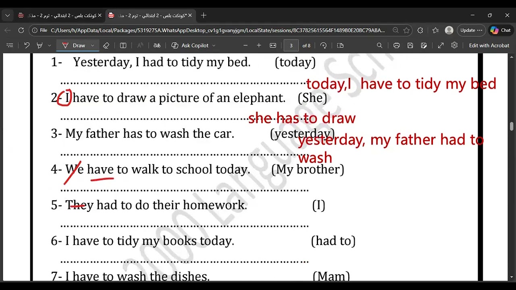516x290 pixels.
Task: Close the first PDF tab
Action: (x=100, y=15)
